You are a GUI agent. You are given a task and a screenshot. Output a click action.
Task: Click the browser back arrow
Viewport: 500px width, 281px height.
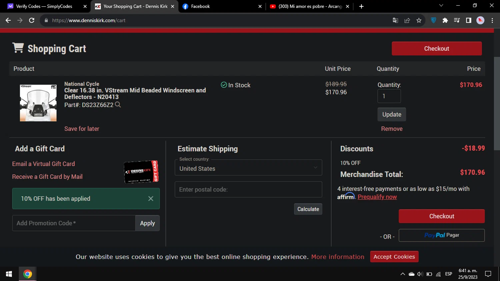coord(8,20)
